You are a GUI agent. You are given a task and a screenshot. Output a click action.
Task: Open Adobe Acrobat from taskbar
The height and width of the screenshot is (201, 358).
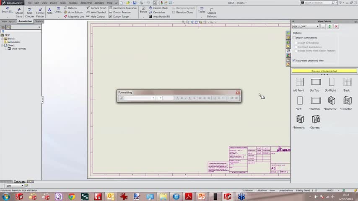pos(189,196)
